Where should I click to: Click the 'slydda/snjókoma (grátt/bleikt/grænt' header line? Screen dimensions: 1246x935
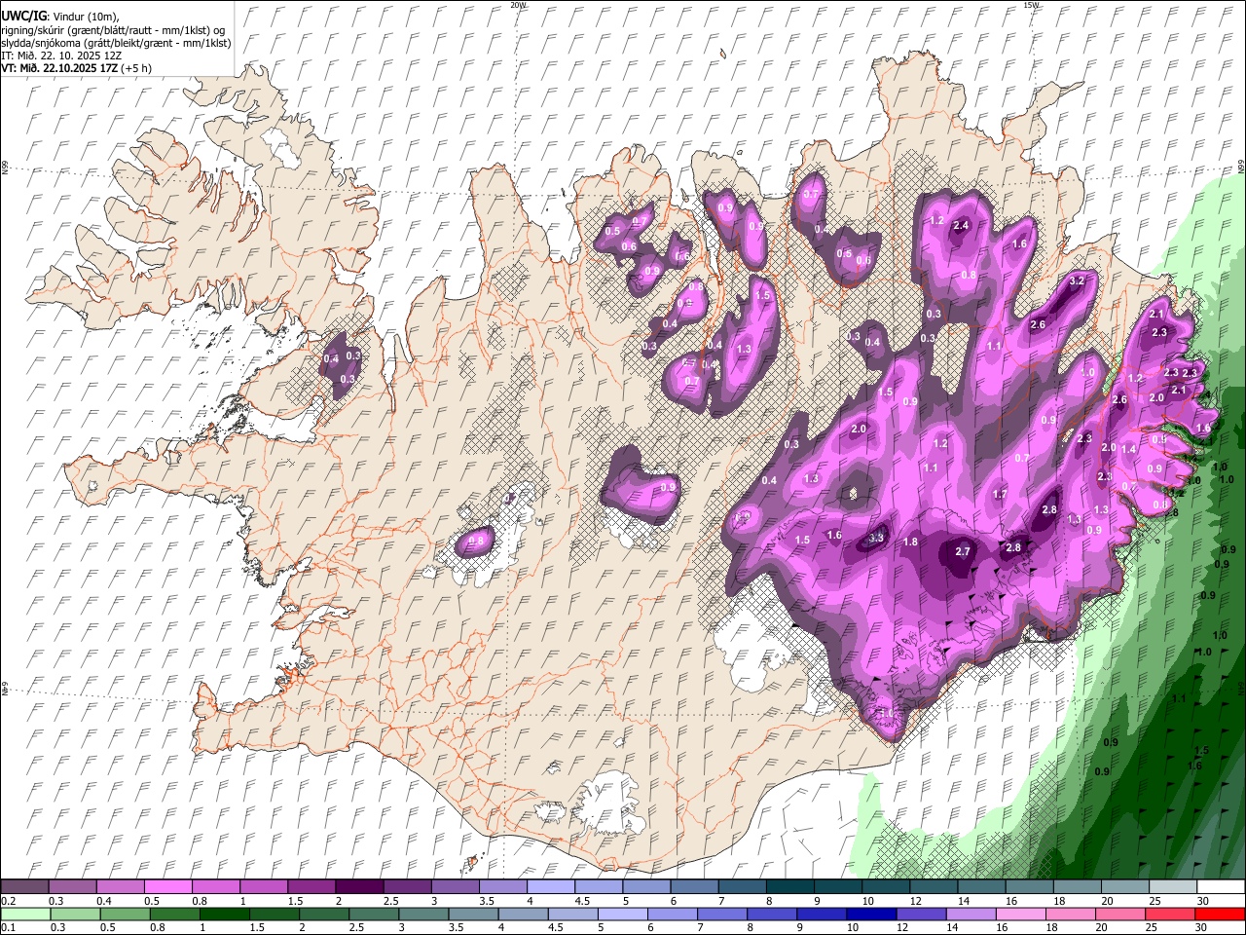116,43
